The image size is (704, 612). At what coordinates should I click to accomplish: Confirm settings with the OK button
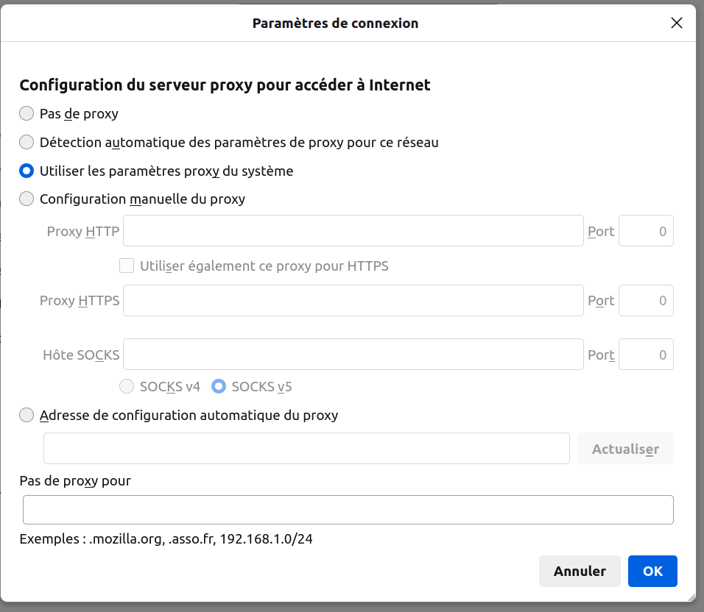click(652, 571)
